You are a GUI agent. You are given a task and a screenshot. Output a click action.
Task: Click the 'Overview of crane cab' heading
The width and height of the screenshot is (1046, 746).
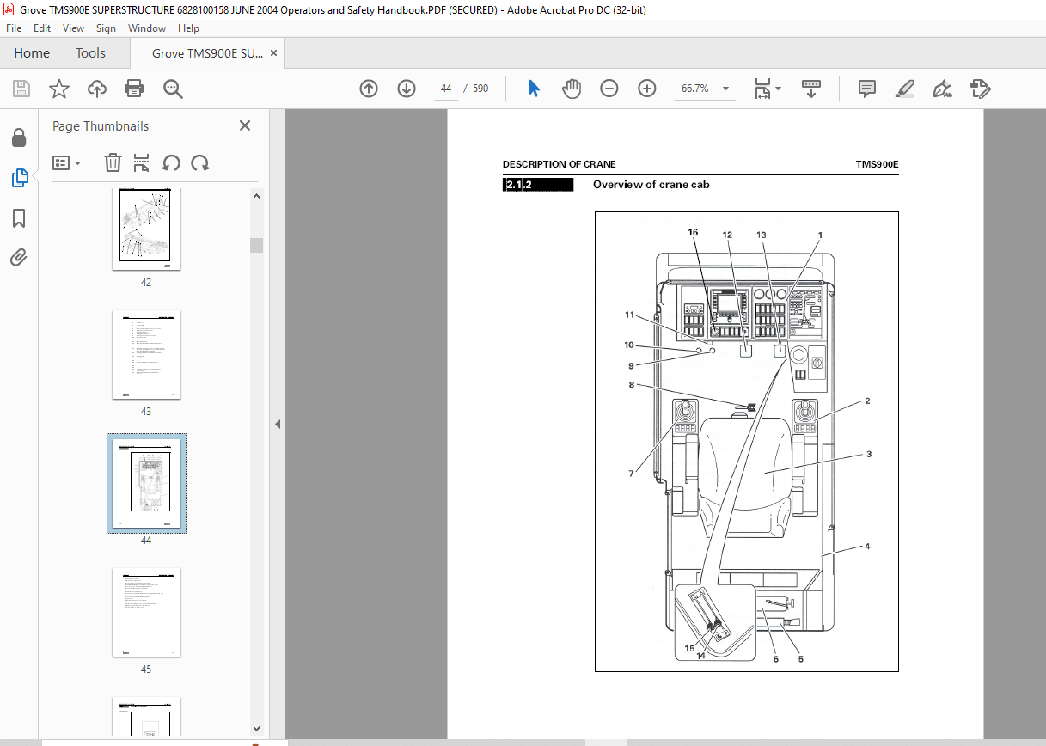click(651, 185)
